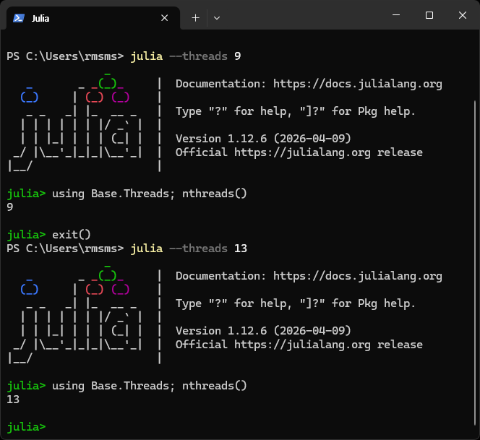This screenshot has height=440, width=480.
Task: Click the second 'Version 1.12.6 (2026-04-09)' line
Action: click(x=263, y=331)
